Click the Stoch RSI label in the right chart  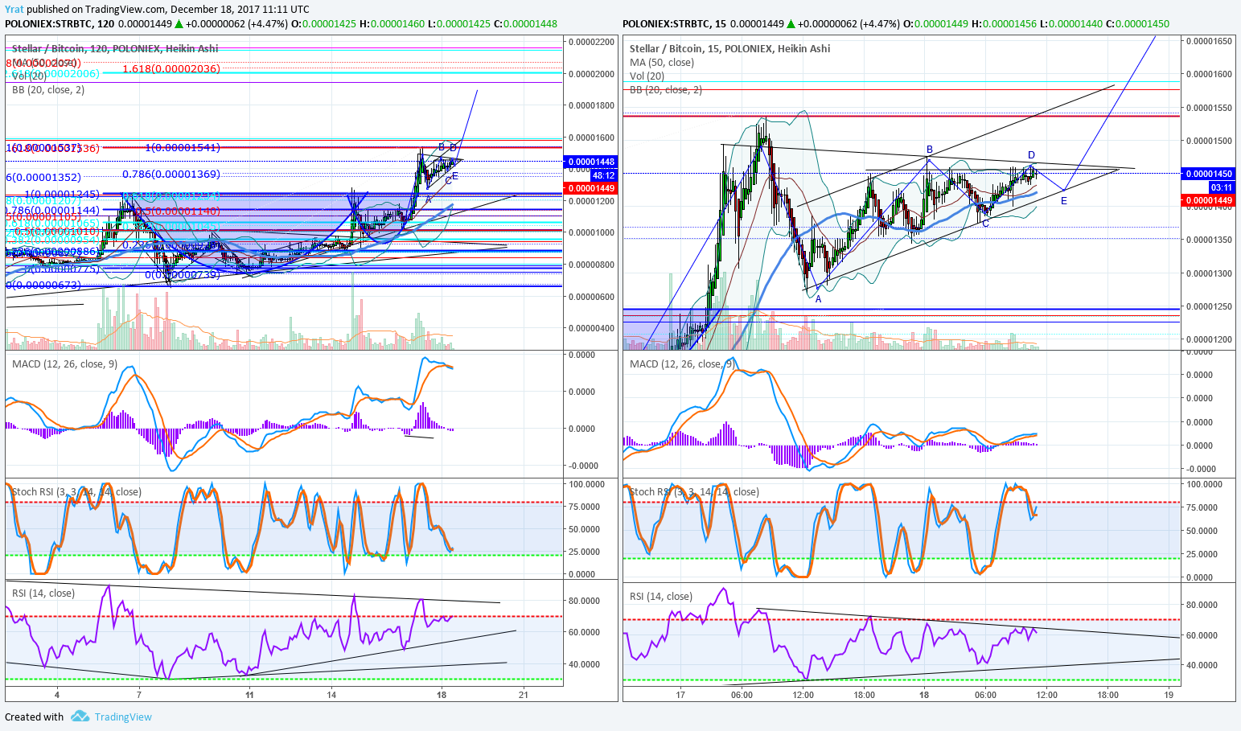tap(694, 492)
